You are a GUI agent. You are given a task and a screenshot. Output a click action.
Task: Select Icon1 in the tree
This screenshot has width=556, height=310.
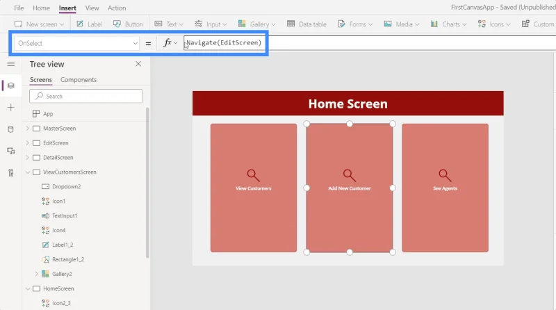click(x=58, y=201)
